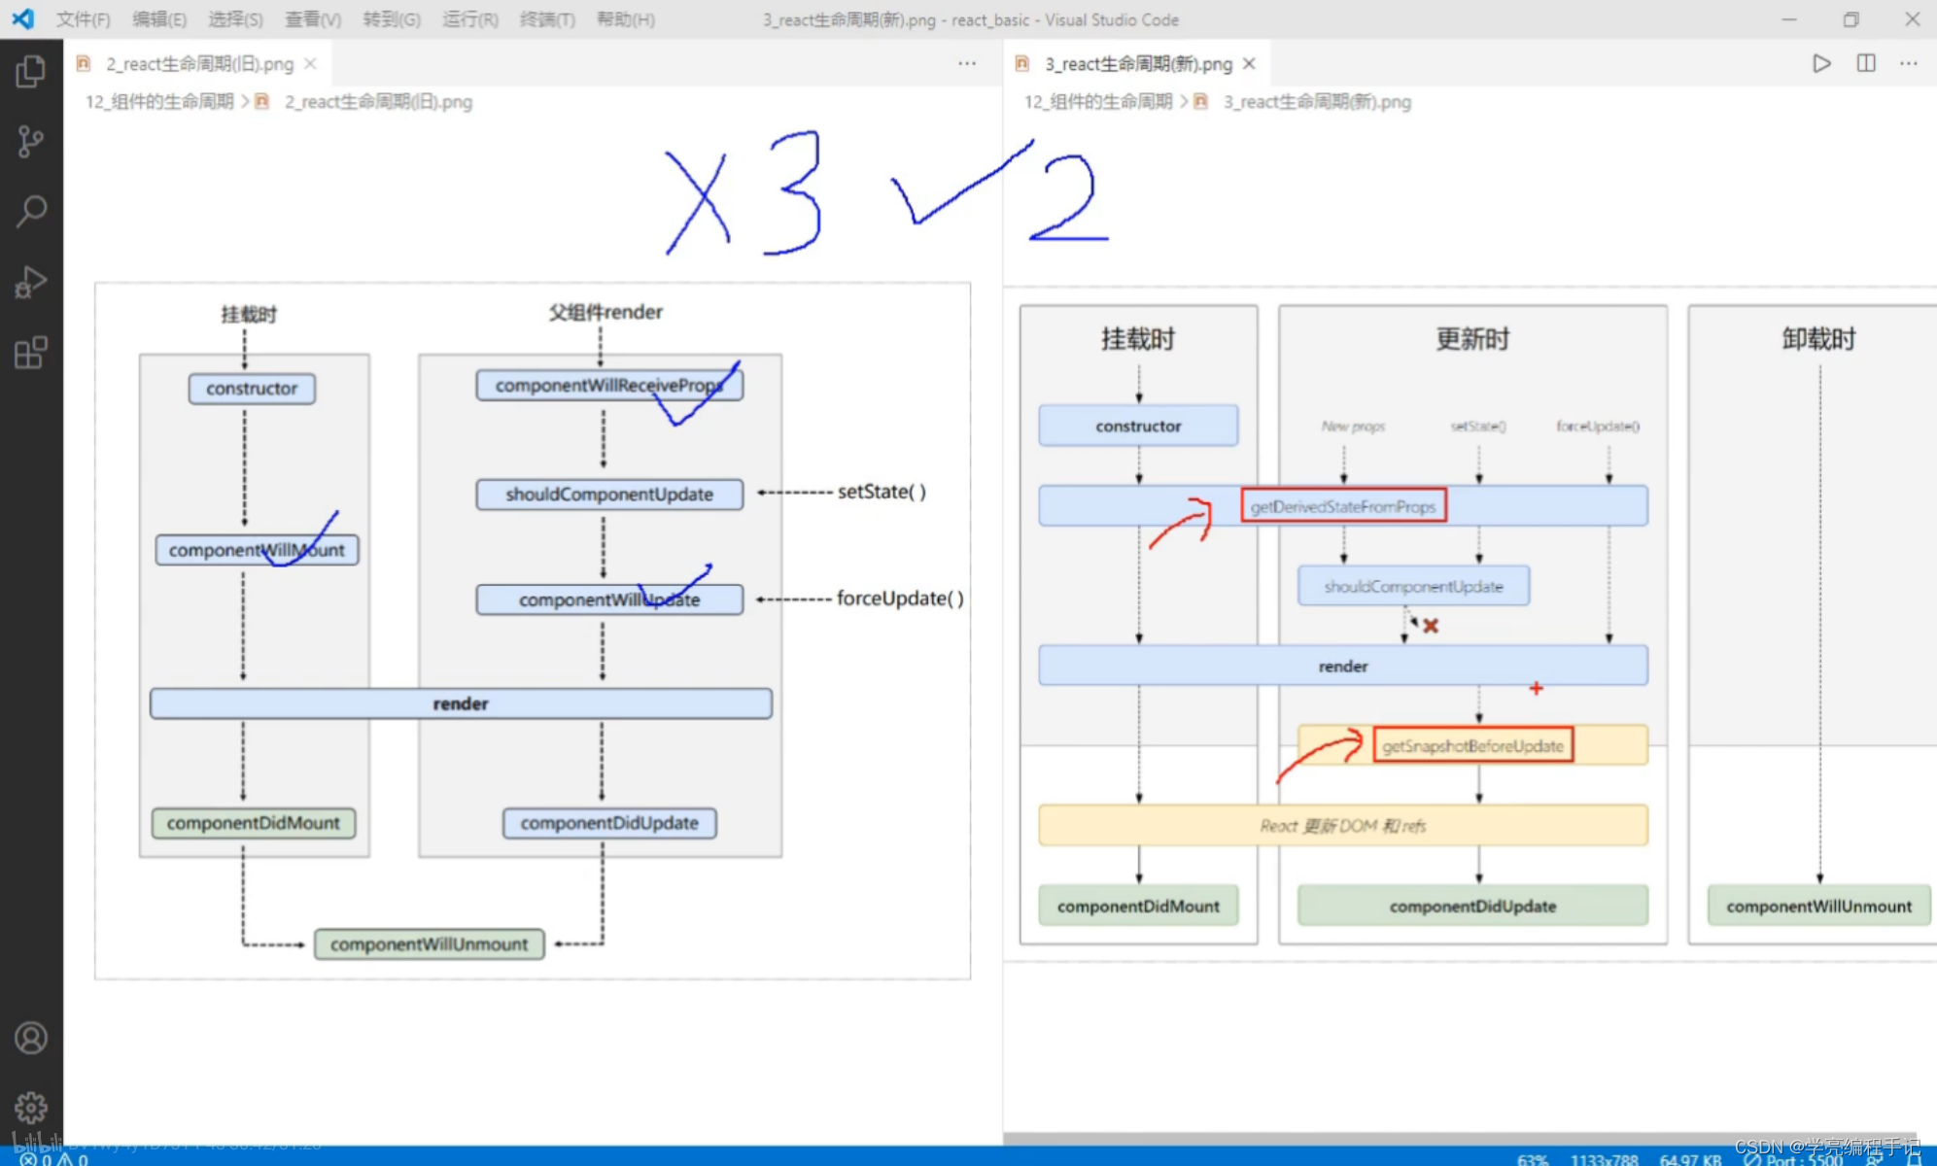This screenshot has width=1937, height=1166.
Task: Click 2_react生命周期(旧).png in left breadcrumb
Action: tap(378, 101)
